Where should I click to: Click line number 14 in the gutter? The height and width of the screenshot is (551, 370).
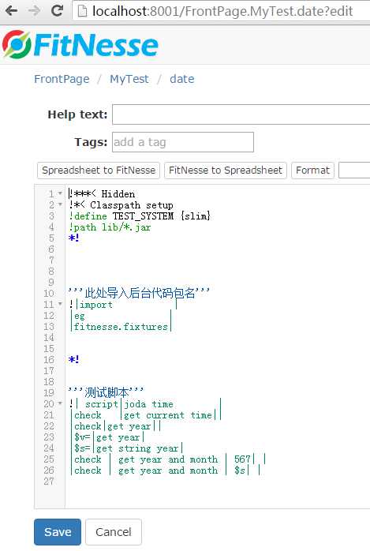click(49, 338)
